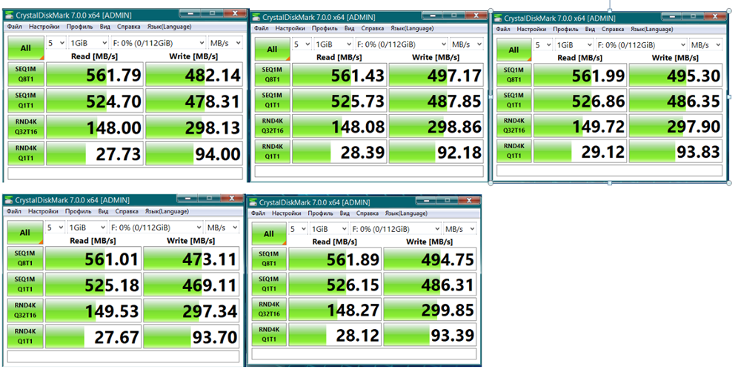Open 1GiB size dropdown in window with 494.75 write
Screen dimensions: 741x372
[328, 229]
